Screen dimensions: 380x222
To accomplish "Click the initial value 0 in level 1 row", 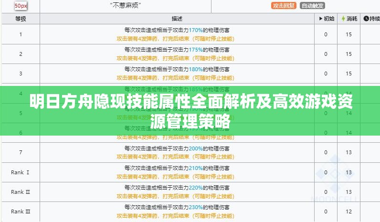I will pyautogui.click(x=326, y=34).
